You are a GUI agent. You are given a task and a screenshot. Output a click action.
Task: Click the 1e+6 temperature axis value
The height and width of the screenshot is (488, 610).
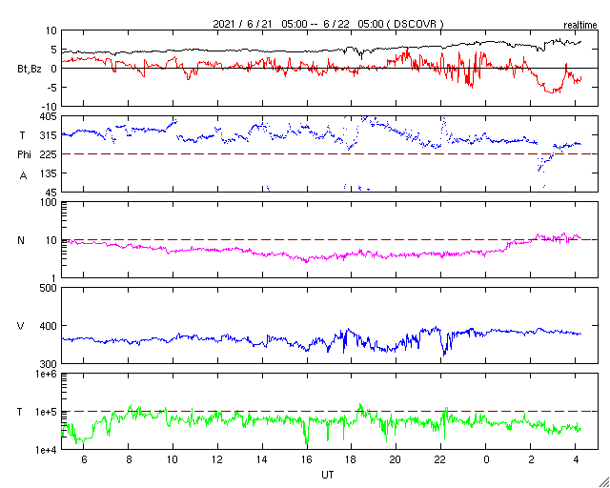pos(45,374)
